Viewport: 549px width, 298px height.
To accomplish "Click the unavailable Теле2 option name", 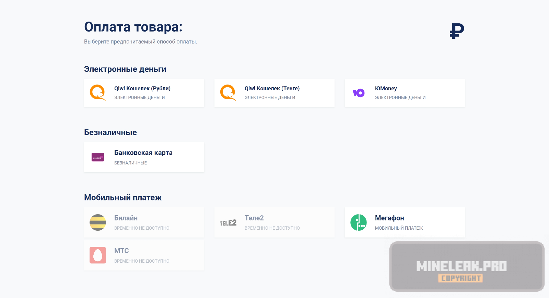I will (x=254, y=218).
